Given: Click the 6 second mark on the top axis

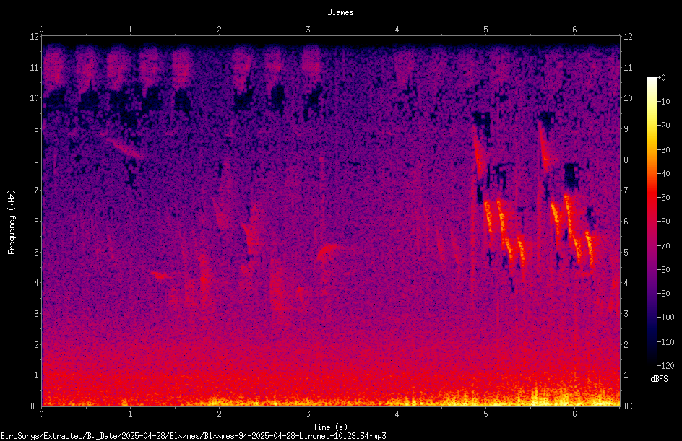Looking at the screenshot, I should [574, 30].
